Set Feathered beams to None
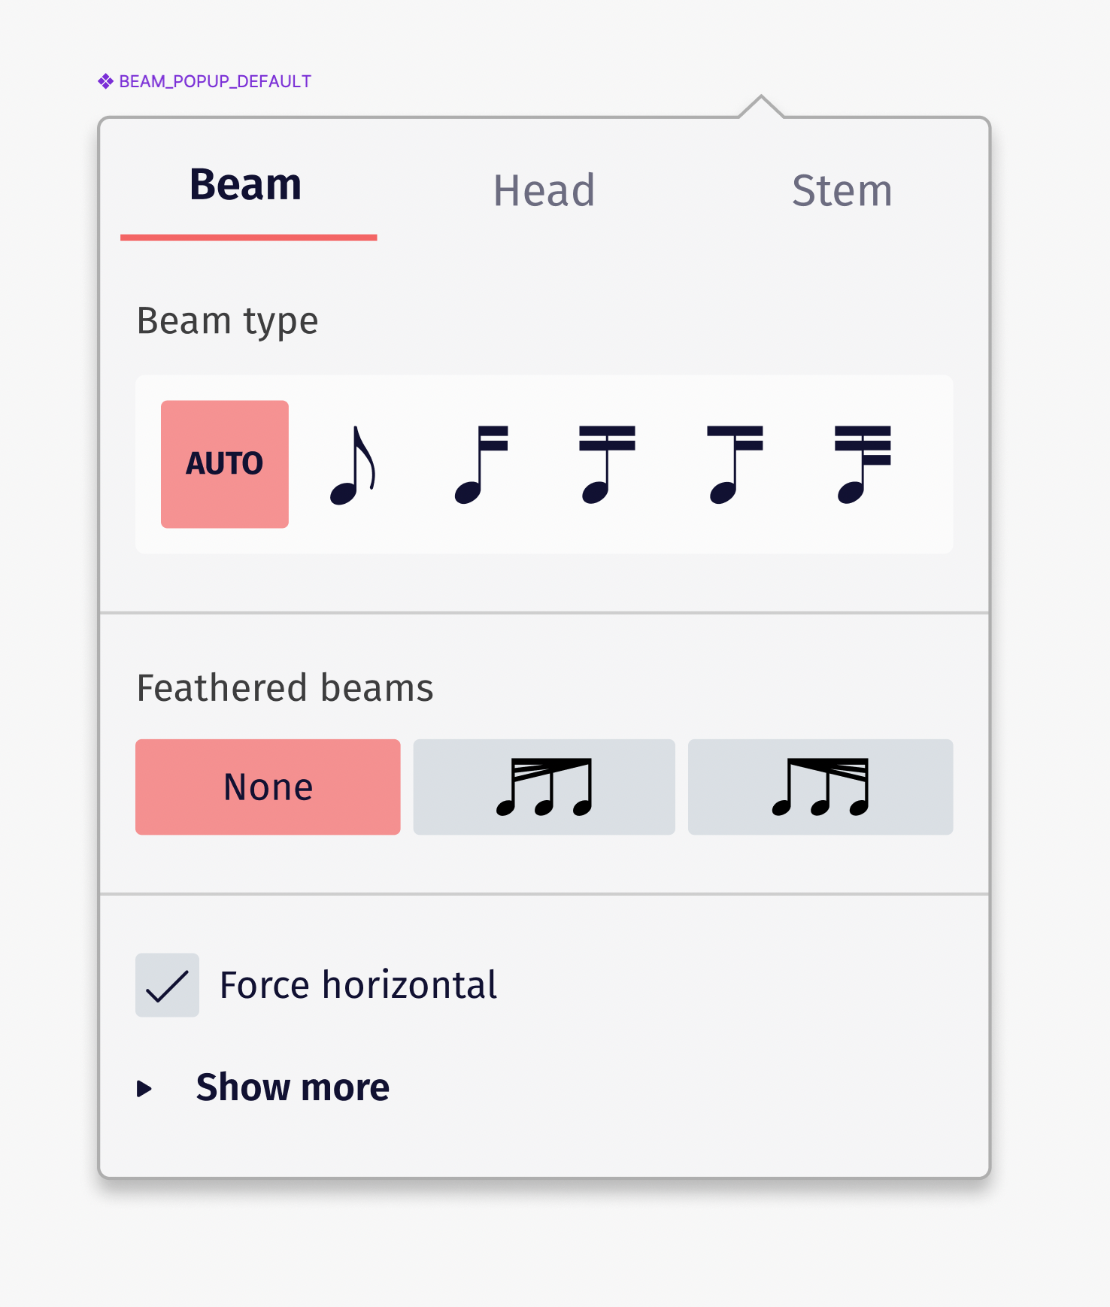This screenshot has height=1307, width=1110. (x=267, y=787)
